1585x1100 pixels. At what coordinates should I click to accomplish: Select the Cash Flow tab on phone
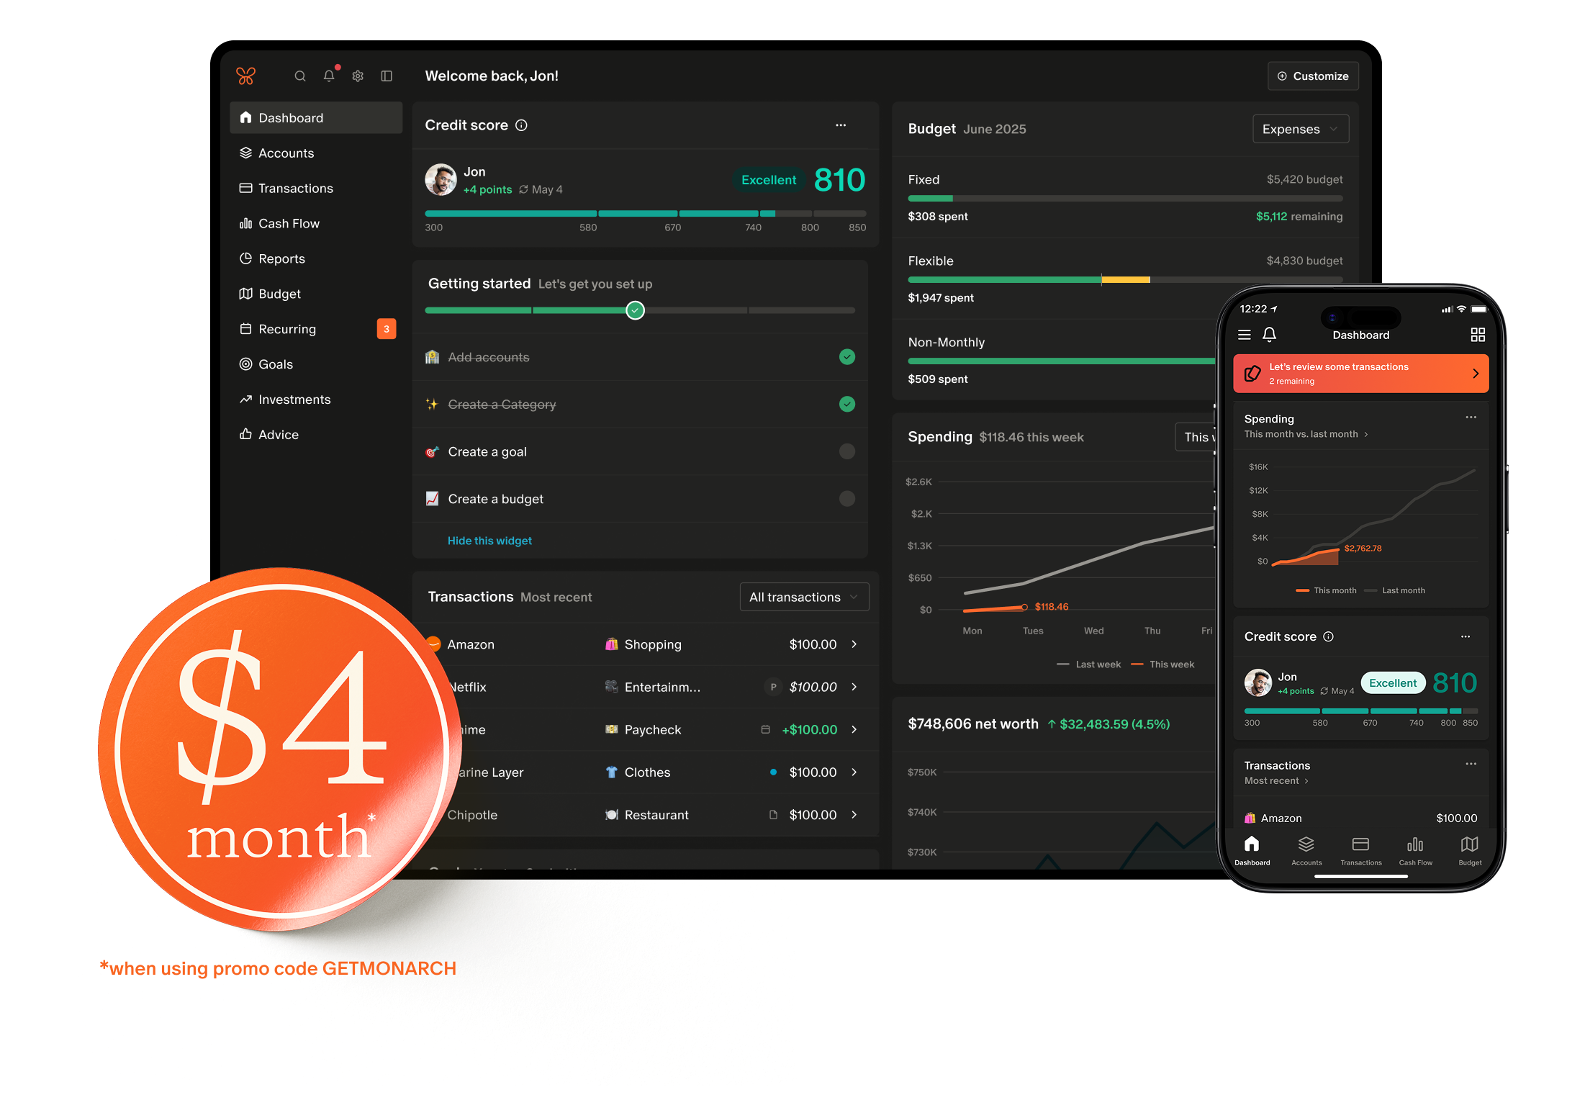[1415, 850]
